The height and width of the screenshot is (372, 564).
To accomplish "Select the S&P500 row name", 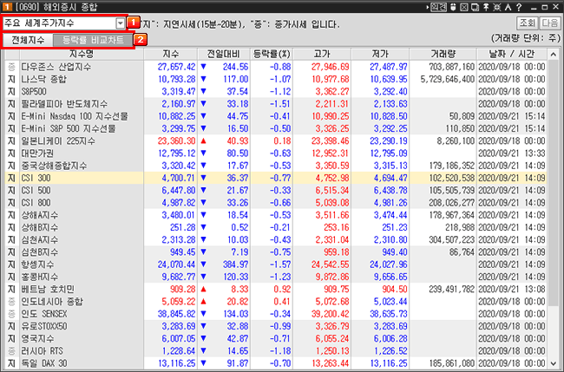I will coord(34,92).
